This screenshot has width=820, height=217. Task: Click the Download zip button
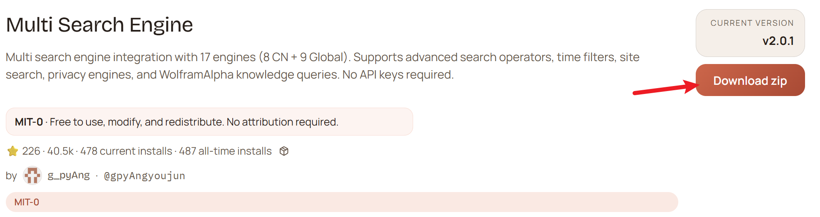[x=750, y=80]
